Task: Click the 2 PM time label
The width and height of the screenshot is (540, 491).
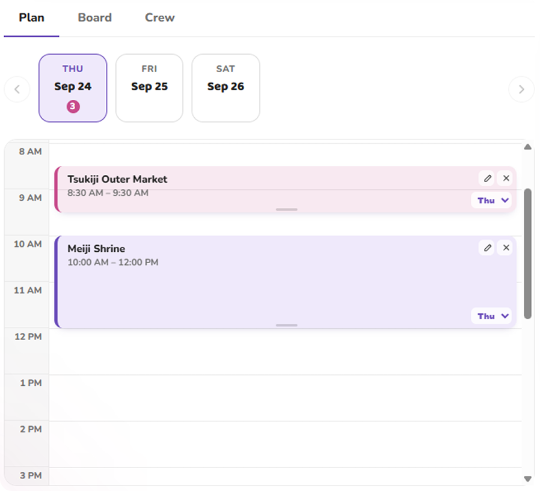Action: 31,429
